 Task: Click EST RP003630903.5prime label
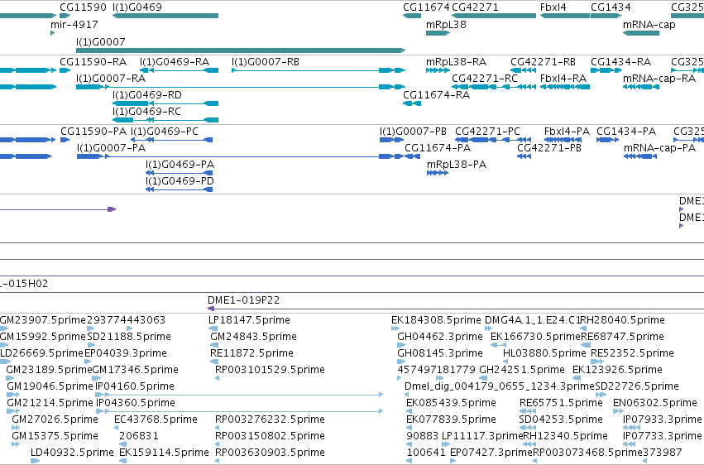(x=270, y=453)
